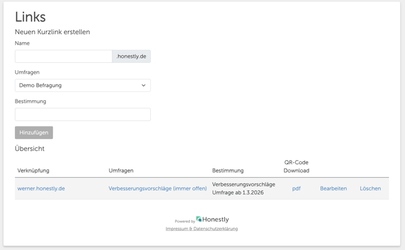405x250 pixels.
Task: Click the Bestimmung text input field
Action: [83, 114]
